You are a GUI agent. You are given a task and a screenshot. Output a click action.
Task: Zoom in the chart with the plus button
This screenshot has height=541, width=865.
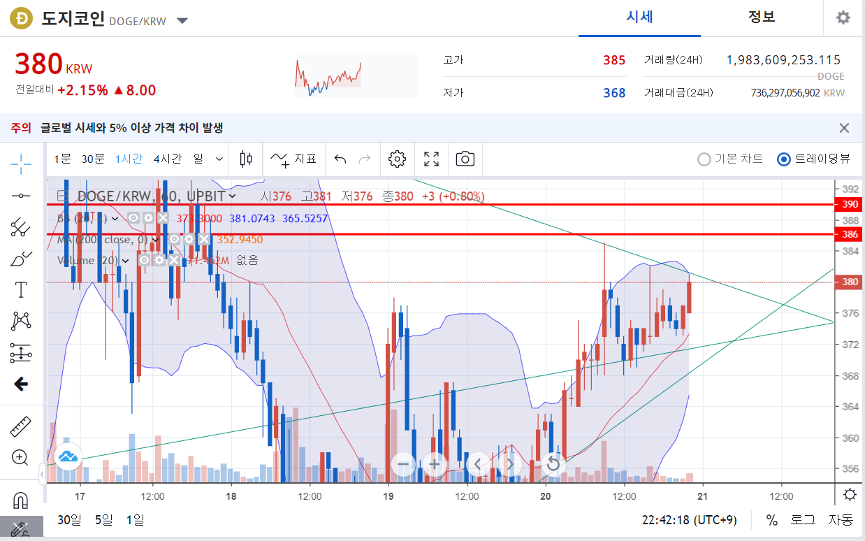[x=435, y=463]
